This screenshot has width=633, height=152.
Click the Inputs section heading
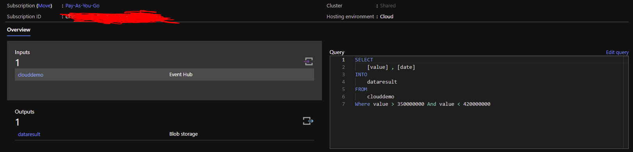click(22, 52)
